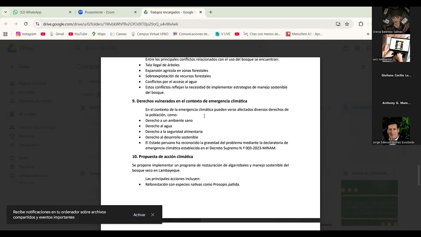Select Anthony G. Mam... participant tile

(x=396, y=103)
